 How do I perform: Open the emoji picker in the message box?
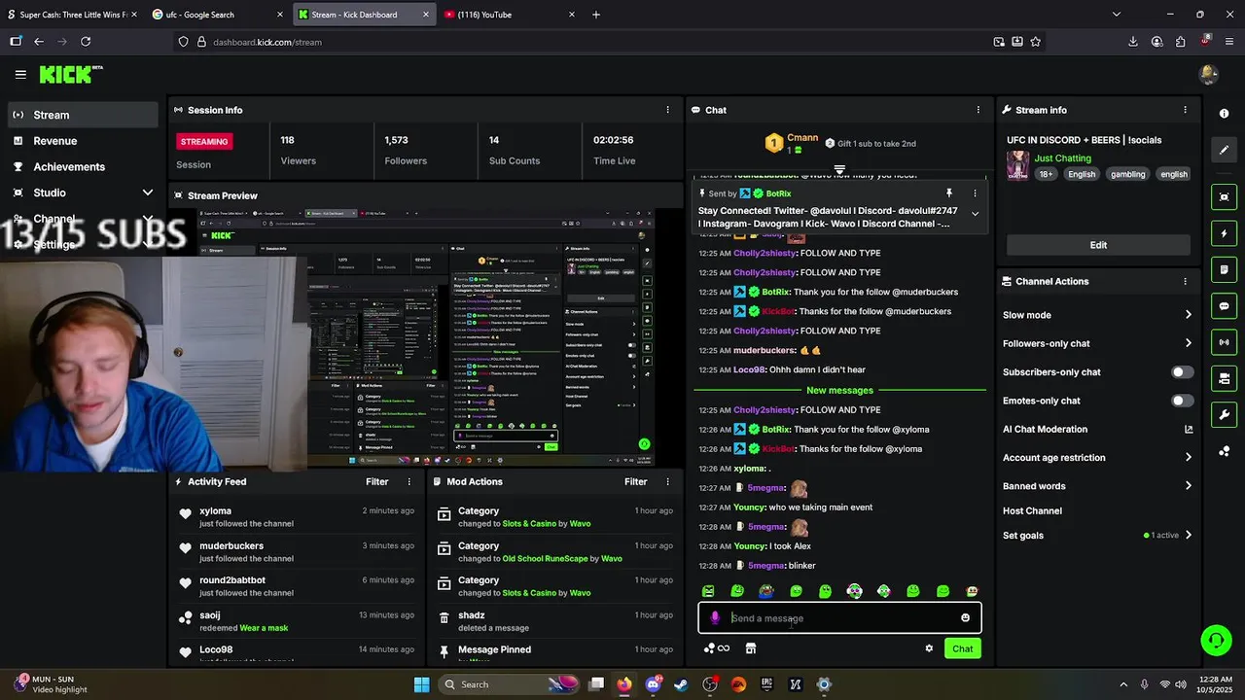(965, 618)
